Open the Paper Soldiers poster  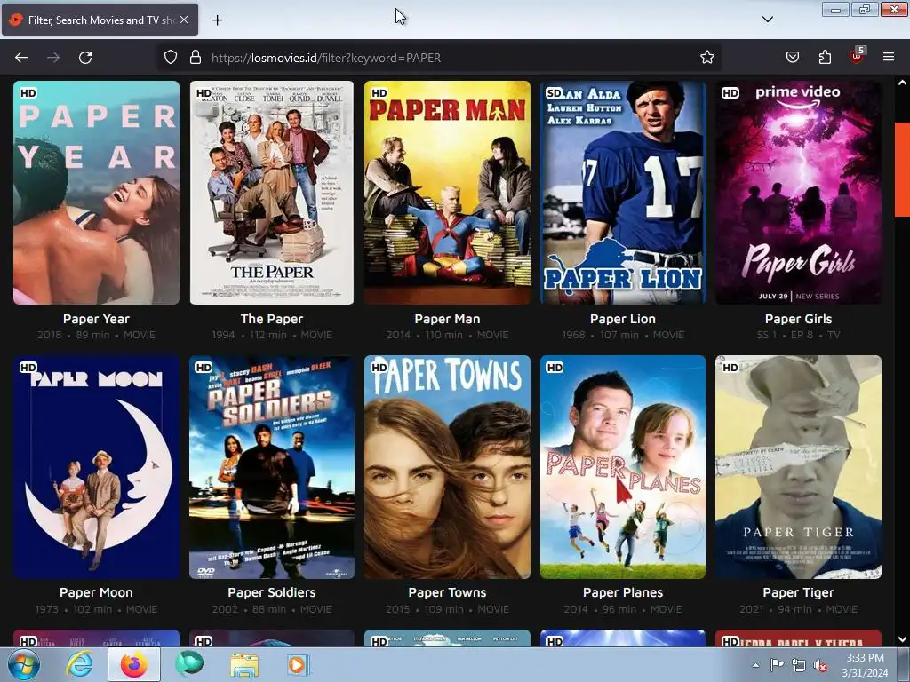coord(272,467)
